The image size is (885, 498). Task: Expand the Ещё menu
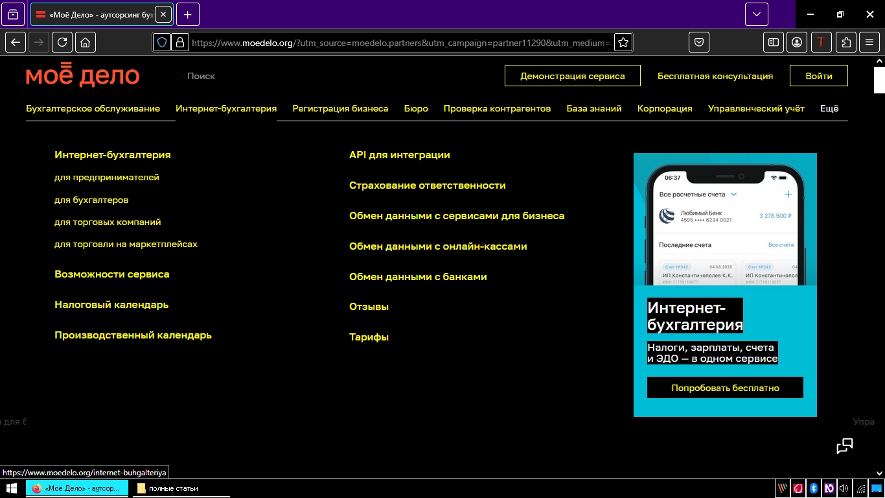tap(829, 108)
